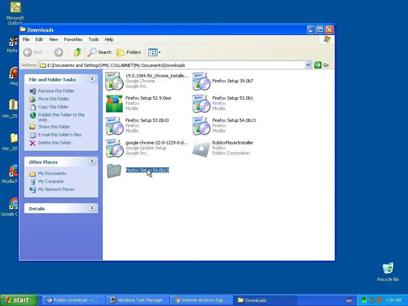Click Share this folder link

pyautogui.click(x=54, y=127)
